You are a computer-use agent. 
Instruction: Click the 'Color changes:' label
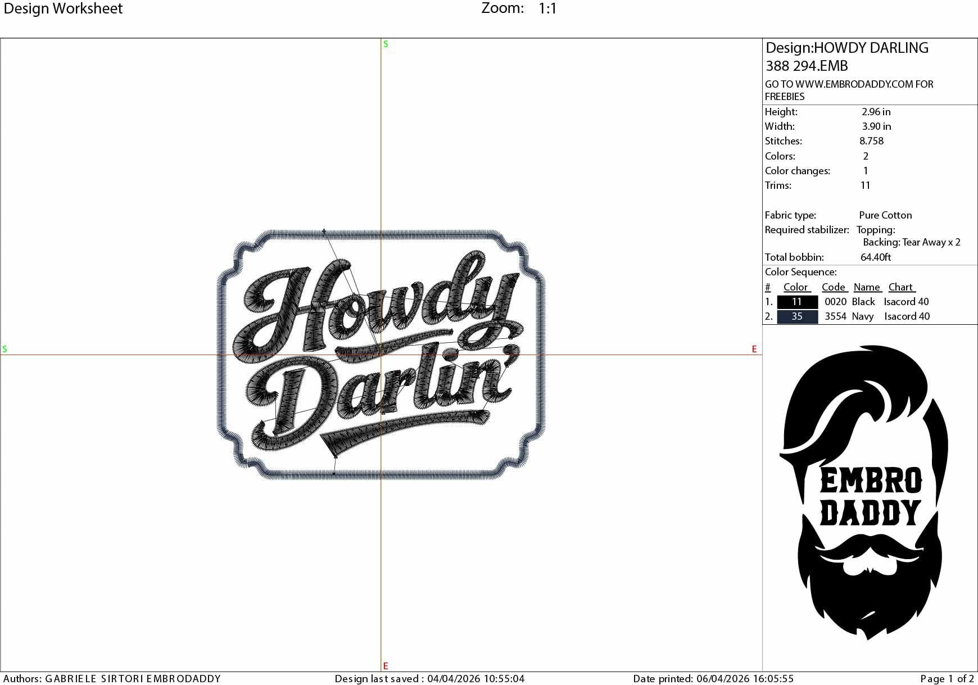pyautogui.click(x=797, y=171)
